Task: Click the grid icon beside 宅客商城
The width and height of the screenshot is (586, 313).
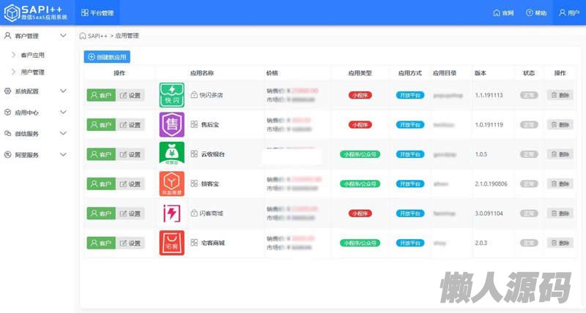Action: click(194, 243)
